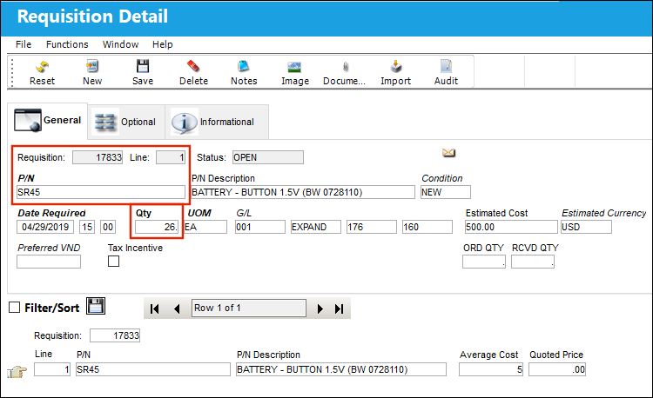Switch to the General tab
Viewport: 653px width, 398px height.
click(48, 121)
